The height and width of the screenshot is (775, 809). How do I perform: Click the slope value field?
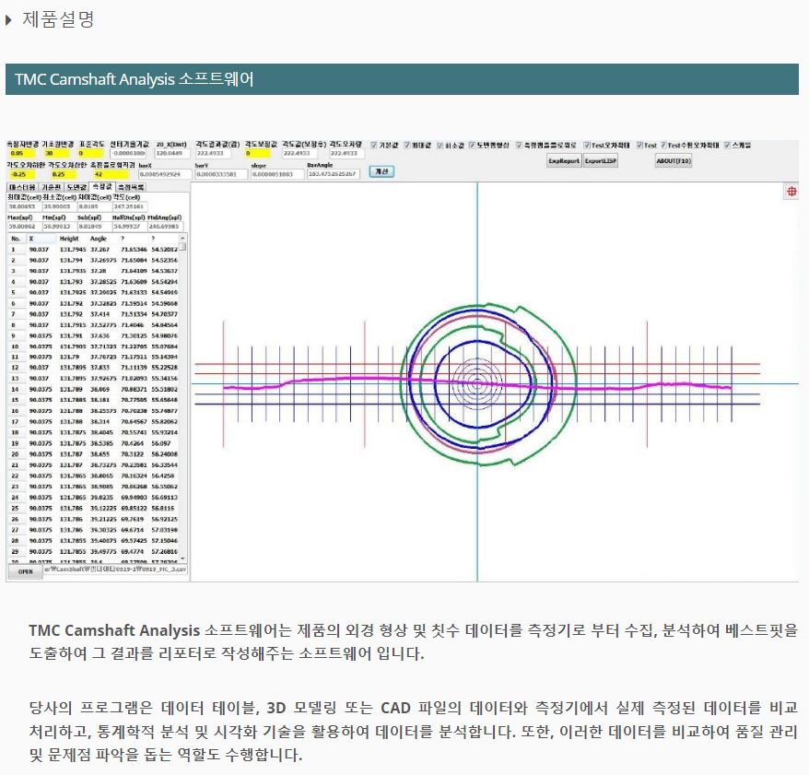click(x=277, y=174)
